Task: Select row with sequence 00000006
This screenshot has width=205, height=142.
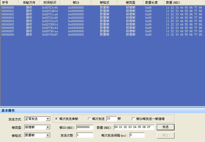Action: pos(103,28)
